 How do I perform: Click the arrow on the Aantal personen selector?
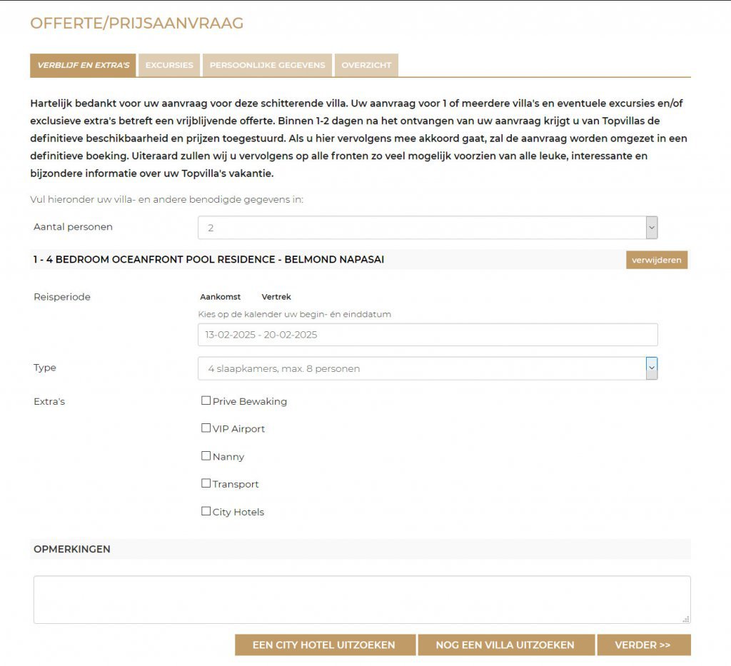(652, 228)
